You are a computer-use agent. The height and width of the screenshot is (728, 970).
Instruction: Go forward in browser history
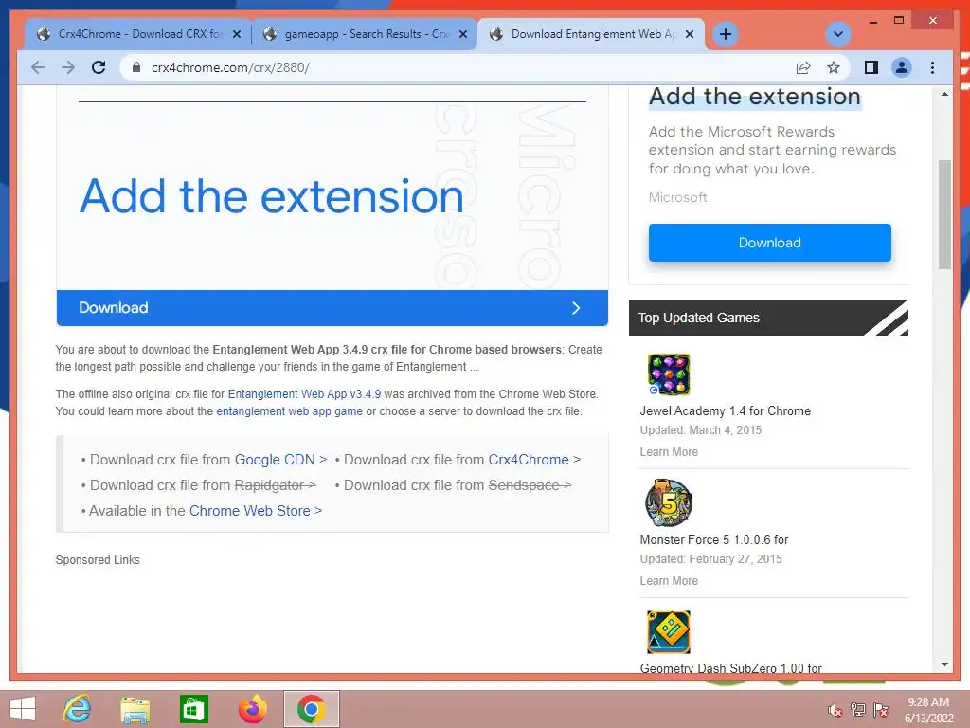point(68,67)
